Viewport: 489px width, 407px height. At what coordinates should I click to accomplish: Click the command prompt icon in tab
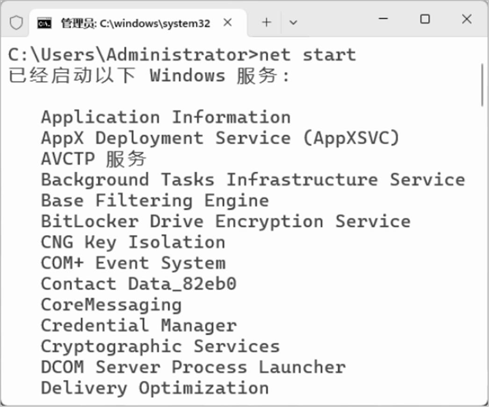[44, 23]
